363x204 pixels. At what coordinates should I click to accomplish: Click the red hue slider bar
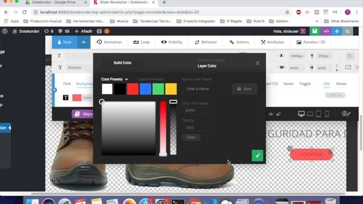pos(163,129)
